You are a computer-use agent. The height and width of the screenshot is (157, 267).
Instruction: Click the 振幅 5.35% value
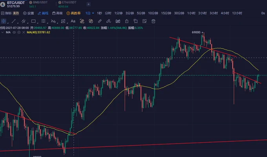pyautogui.click(x=135, y=28)
